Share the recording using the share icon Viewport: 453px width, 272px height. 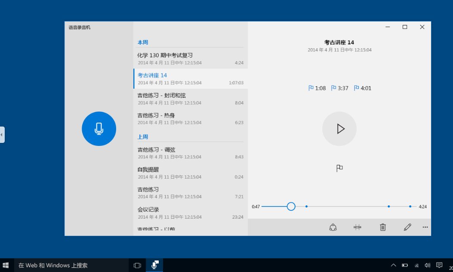(x=333, y=227)
